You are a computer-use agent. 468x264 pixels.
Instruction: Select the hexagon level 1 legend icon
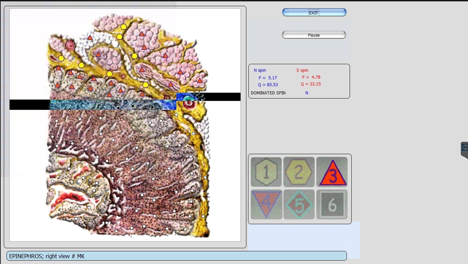coord(266,172)
